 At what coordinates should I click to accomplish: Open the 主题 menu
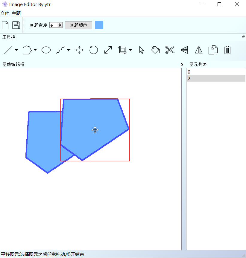16,13
